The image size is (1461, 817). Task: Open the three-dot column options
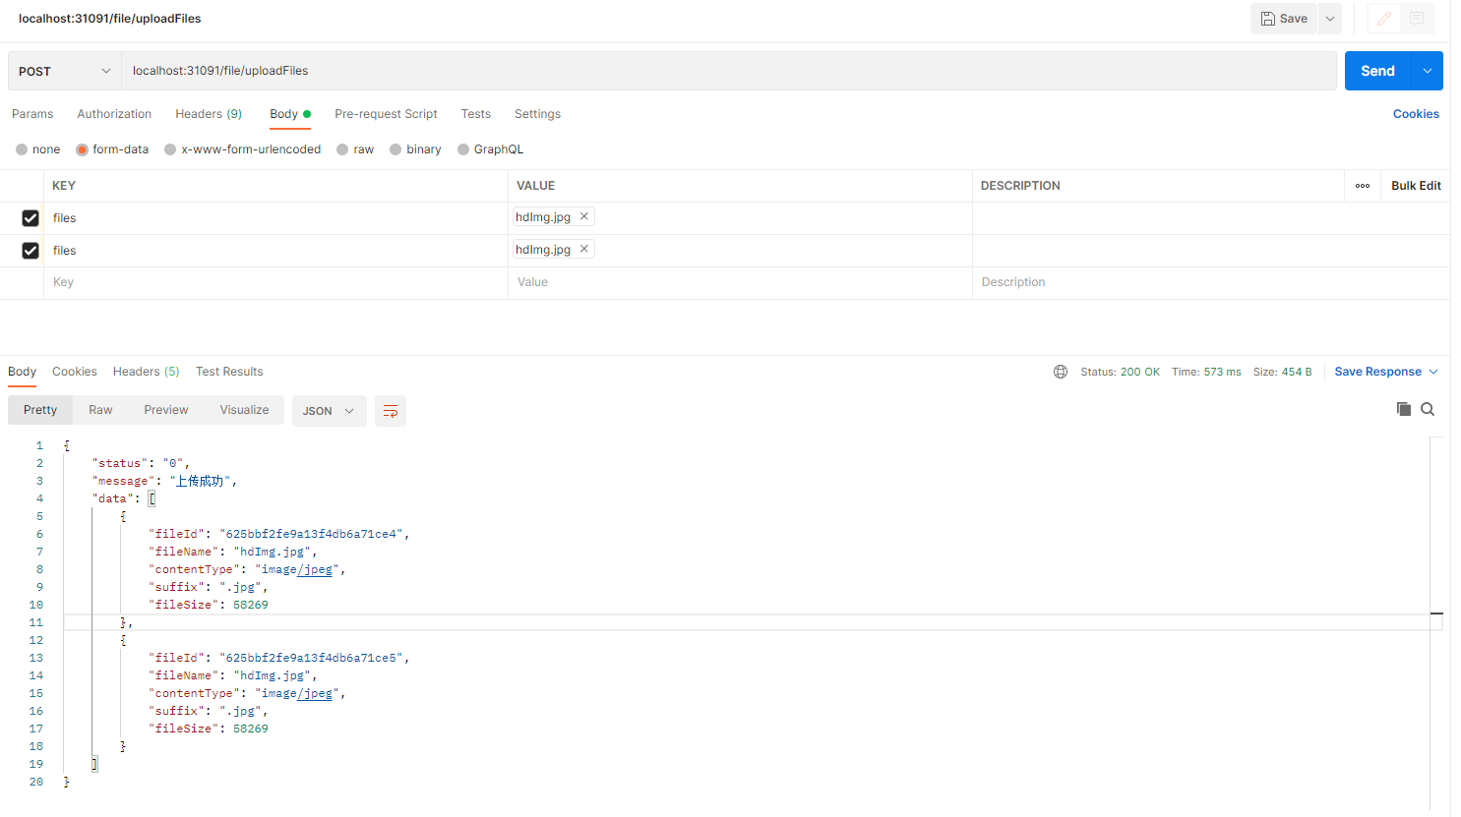pyautogui.click(x=1363, y=186)
